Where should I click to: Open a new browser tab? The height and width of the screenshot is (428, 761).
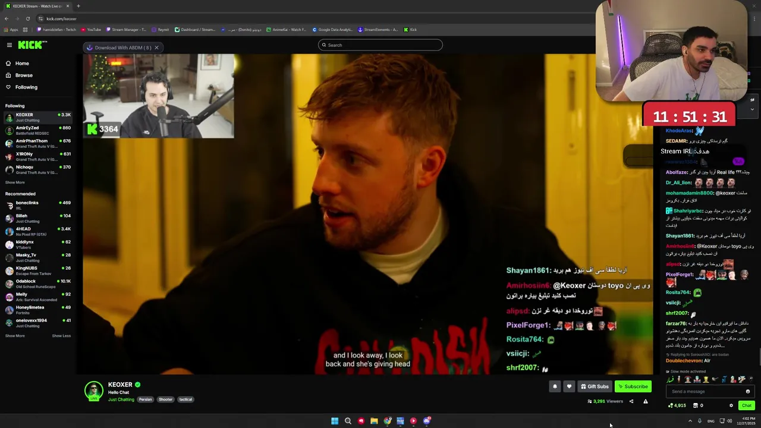(78, 6)
